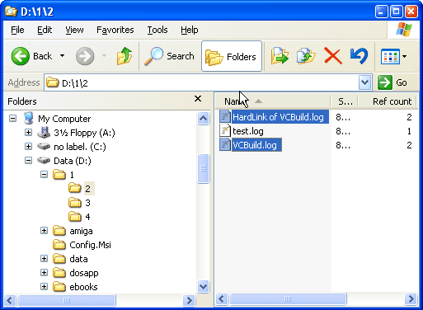The width and height of the screenshot is (423, 310).
Task: Sort by Ref count column header
Action: [x=388, y=101]
